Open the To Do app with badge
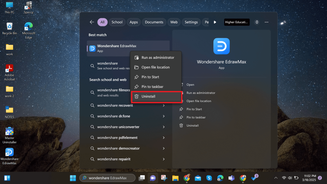Screen dimensions: 327x184 click(255, 178)
